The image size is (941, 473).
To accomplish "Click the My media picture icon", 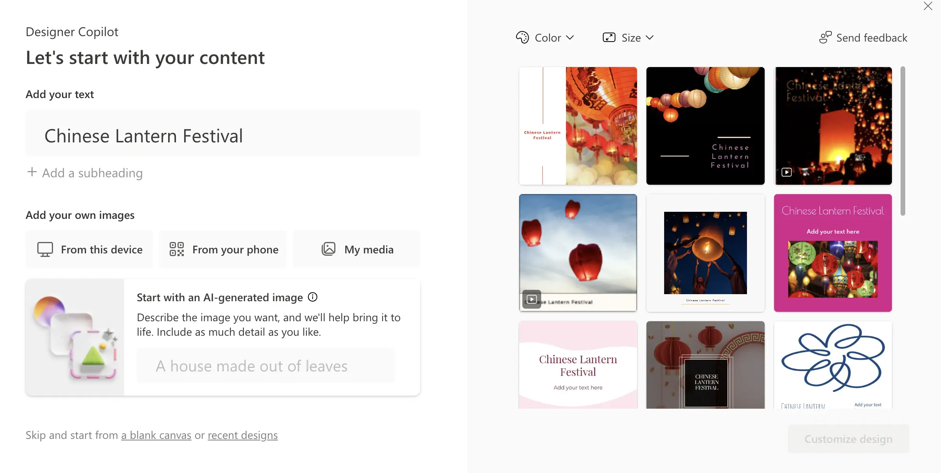I will click(x=328, y=249).
